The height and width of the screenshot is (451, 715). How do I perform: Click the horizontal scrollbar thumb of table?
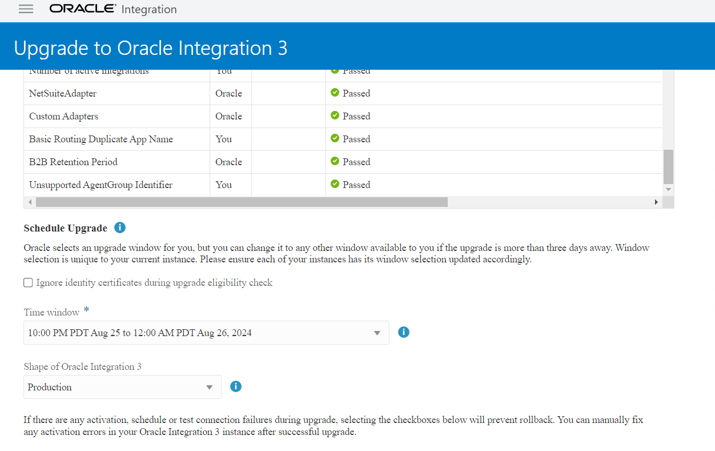coord(242,202)
